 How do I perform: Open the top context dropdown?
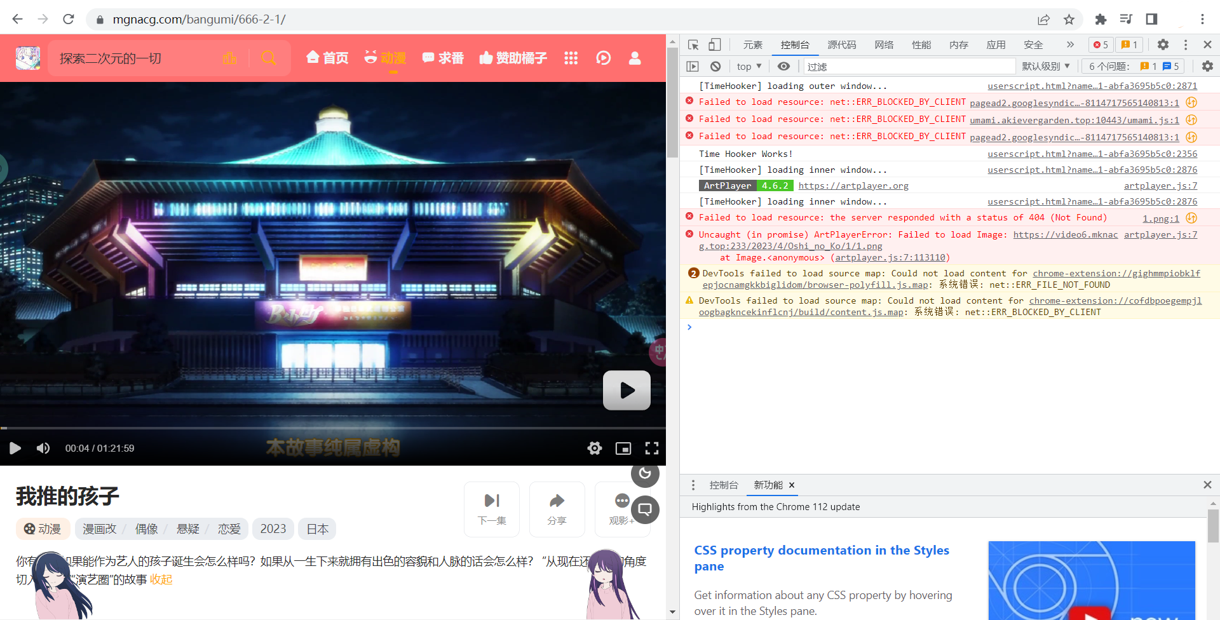coord(749,66)
